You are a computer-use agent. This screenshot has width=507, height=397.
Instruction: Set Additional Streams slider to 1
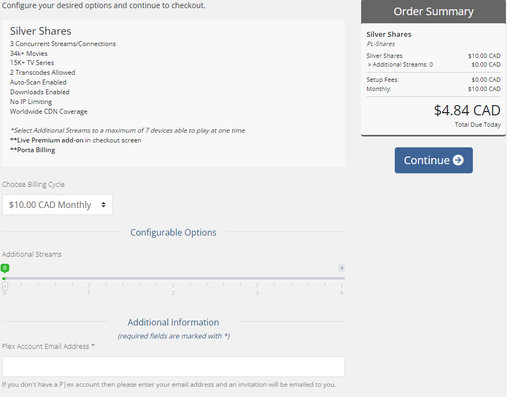pos(89,278)
